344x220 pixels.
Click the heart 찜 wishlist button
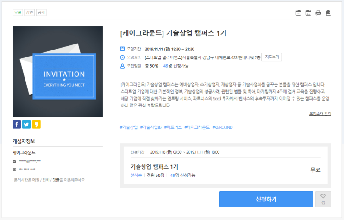[x=323, y=199]
